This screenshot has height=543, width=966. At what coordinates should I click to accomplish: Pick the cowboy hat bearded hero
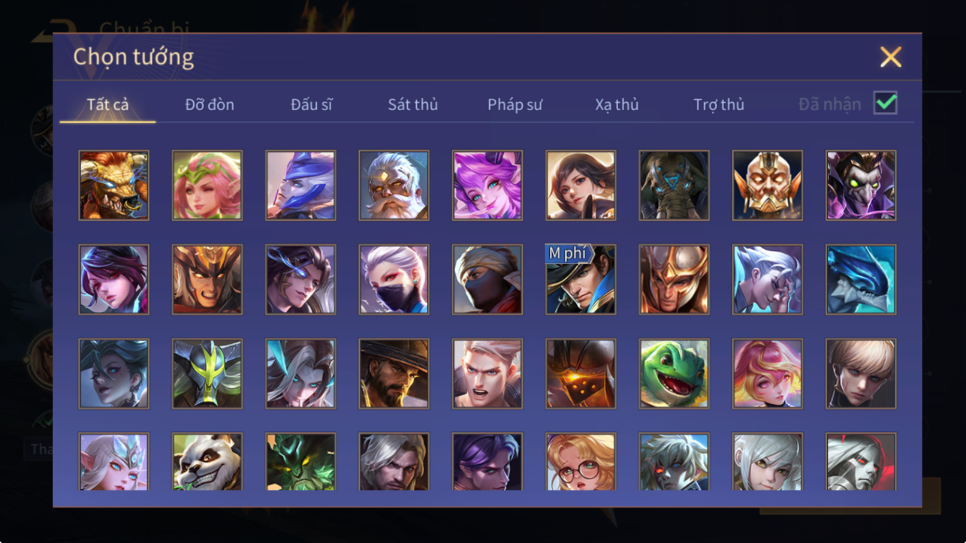[394, 374]
